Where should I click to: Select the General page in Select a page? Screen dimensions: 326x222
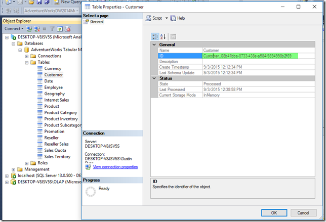97,22
